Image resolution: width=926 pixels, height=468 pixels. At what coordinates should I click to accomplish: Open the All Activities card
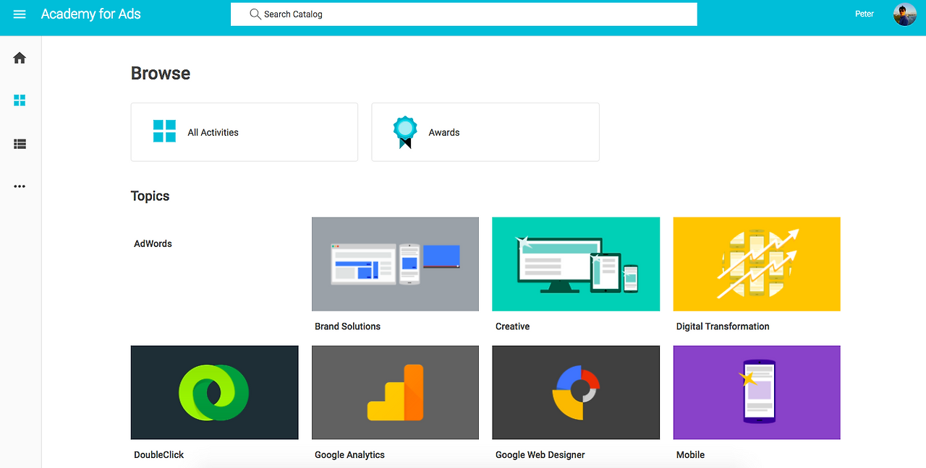[245, 132]
